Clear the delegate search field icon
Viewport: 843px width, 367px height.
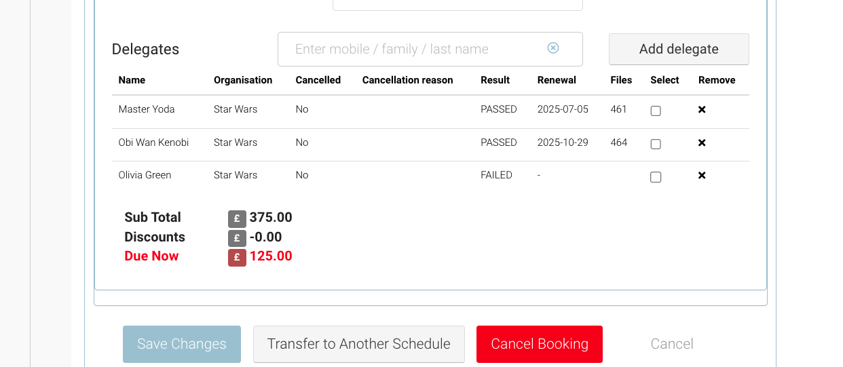(553, 48)
